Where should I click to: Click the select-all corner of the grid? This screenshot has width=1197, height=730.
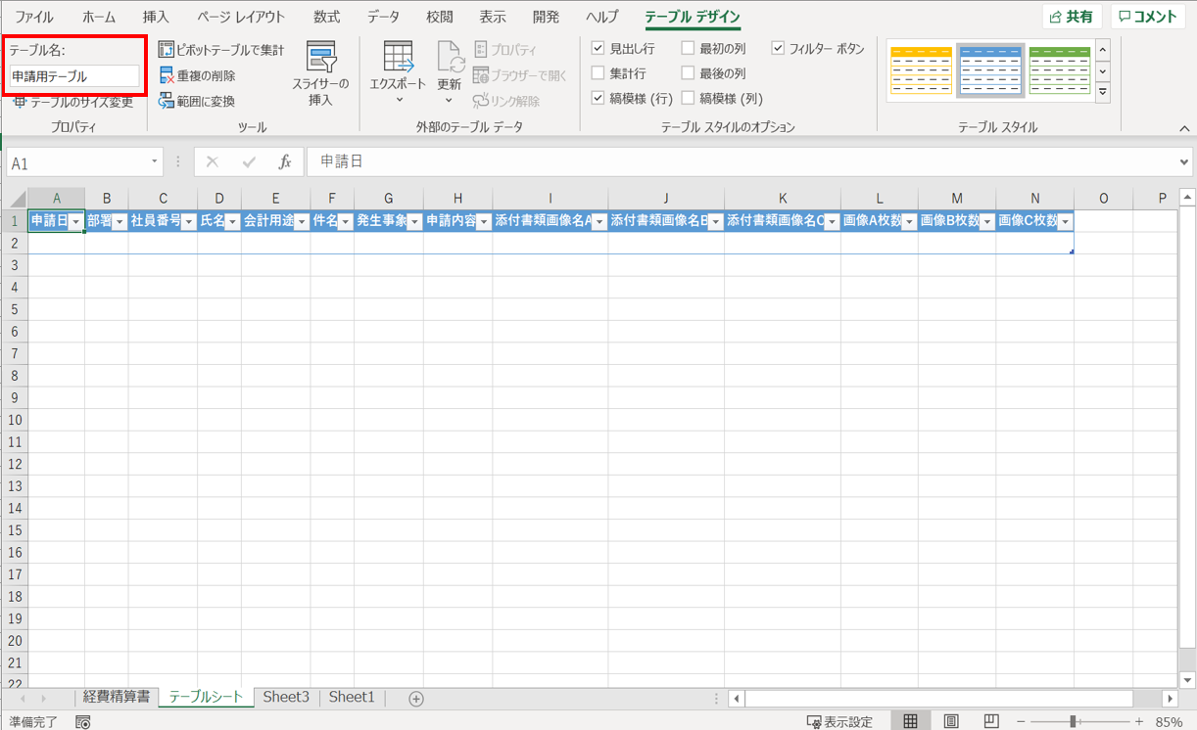coord(14,198)
